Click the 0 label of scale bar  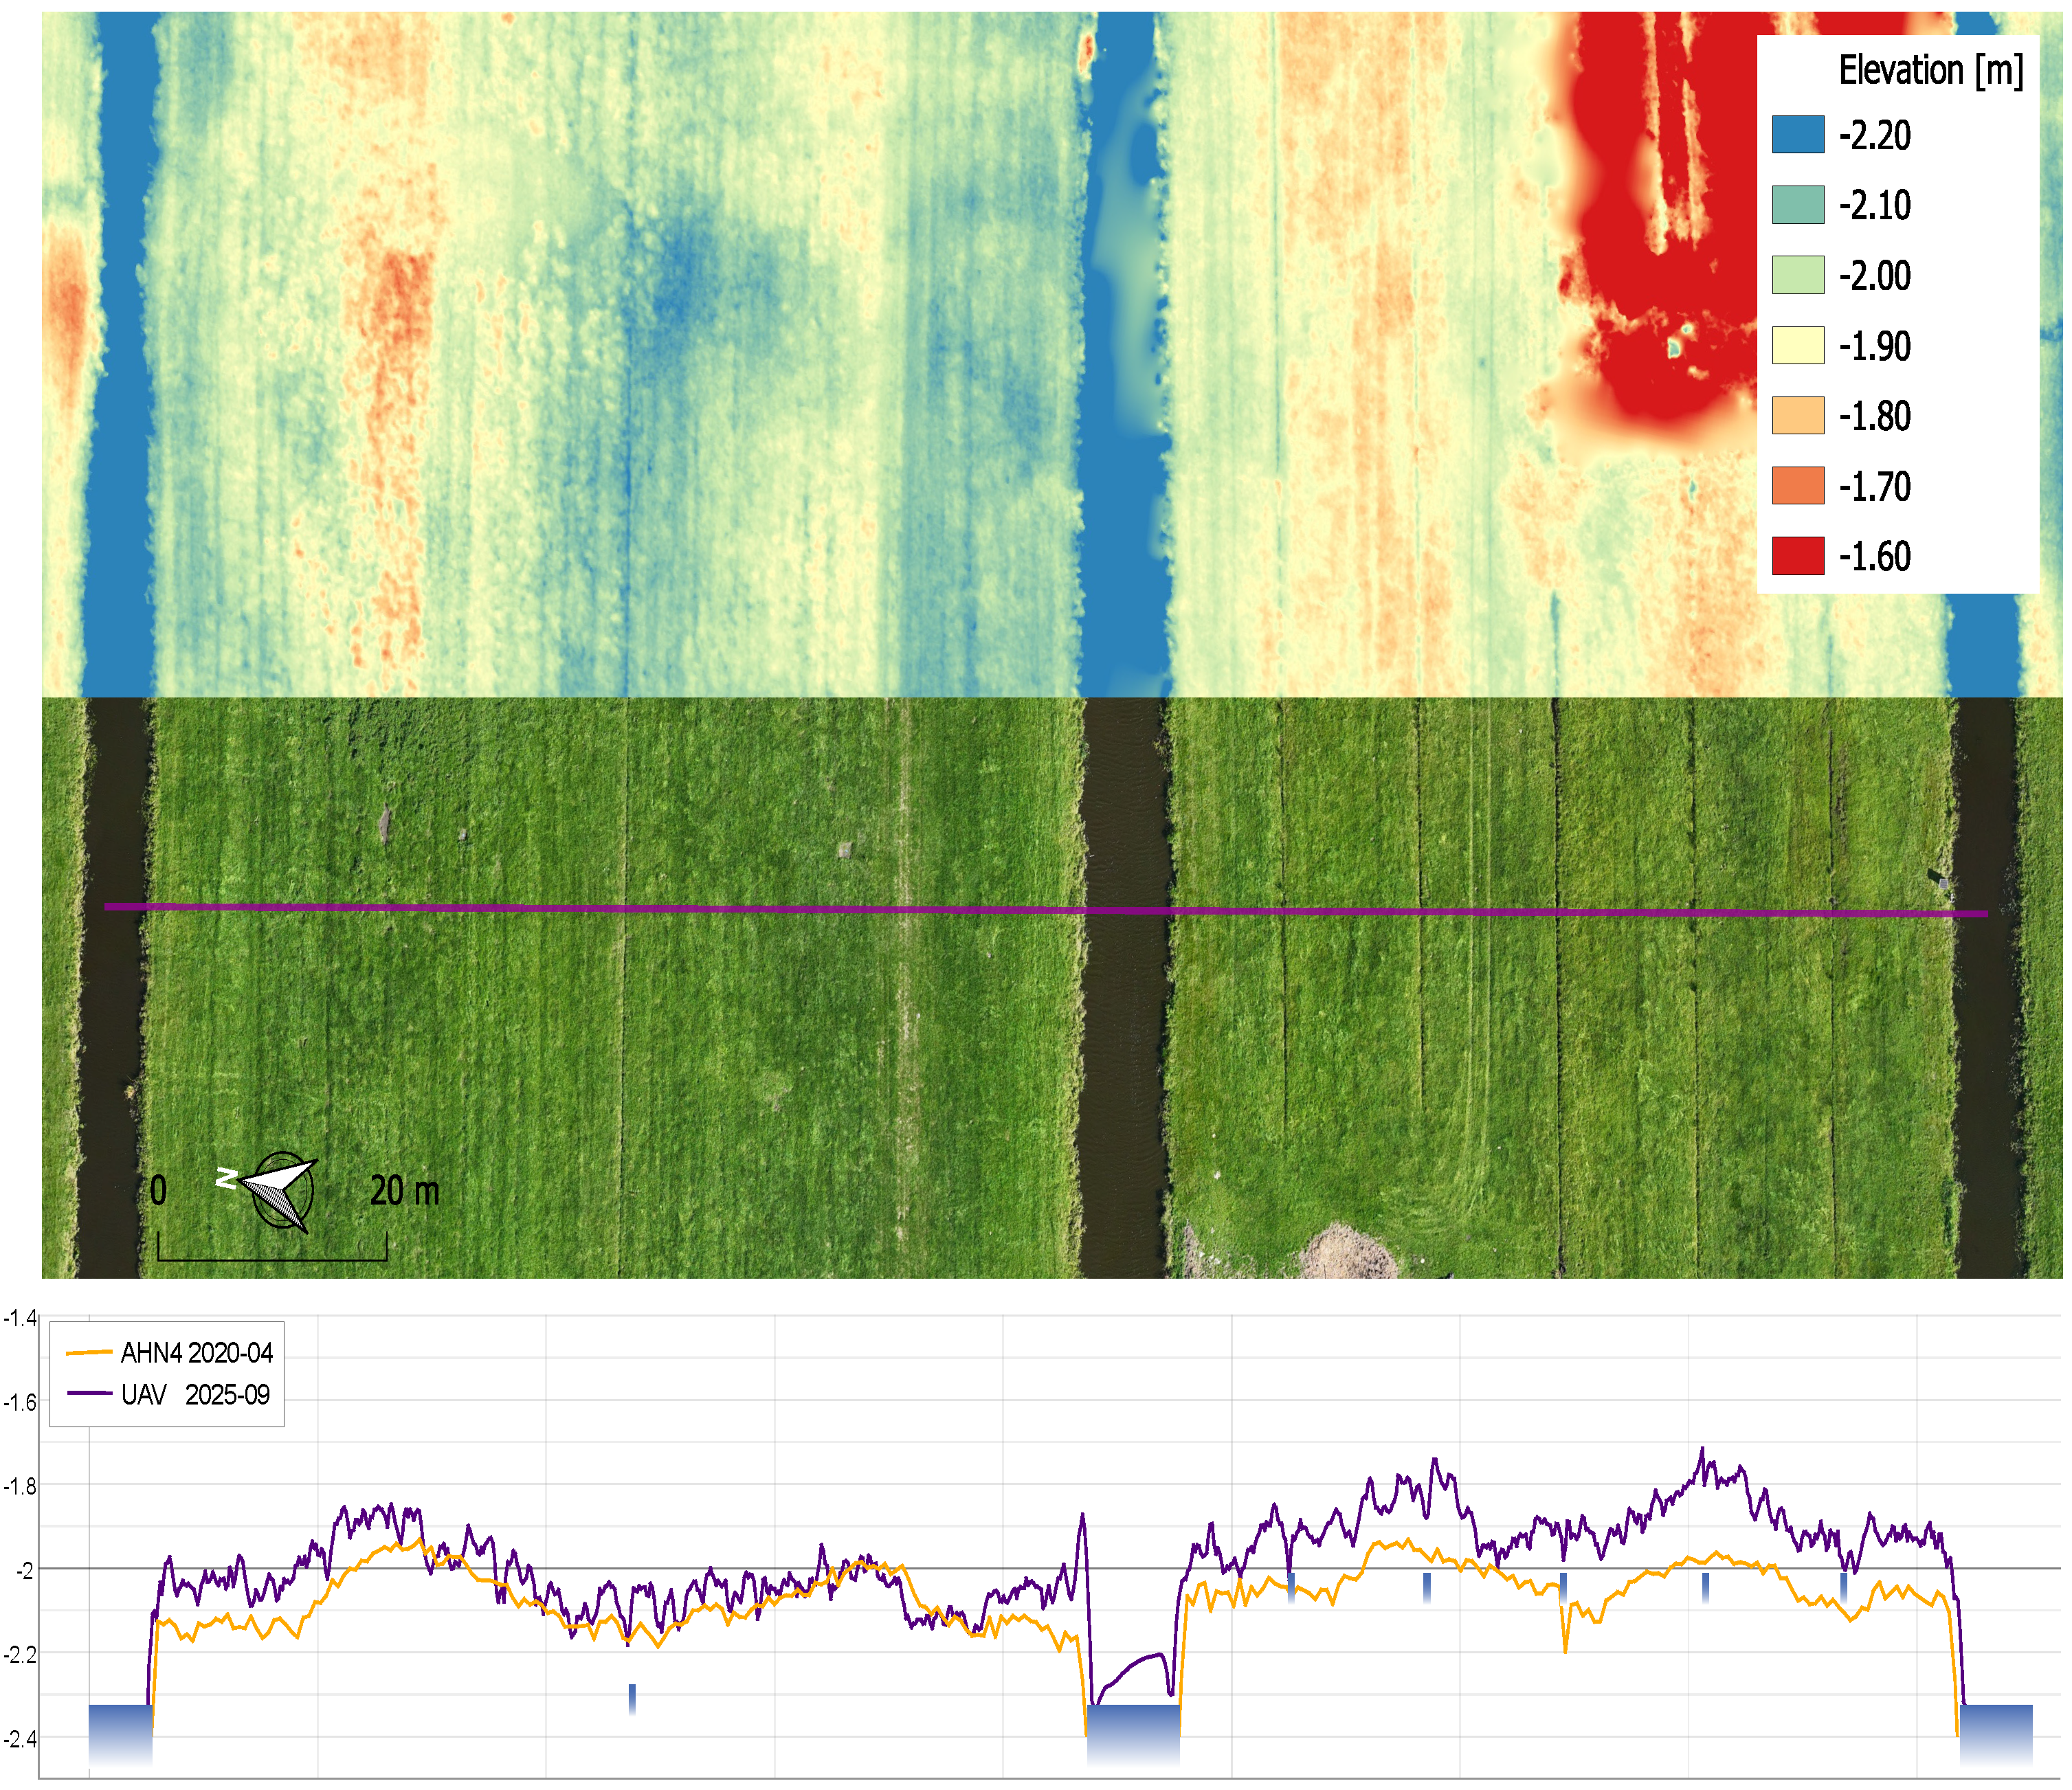coord(158,1191)
